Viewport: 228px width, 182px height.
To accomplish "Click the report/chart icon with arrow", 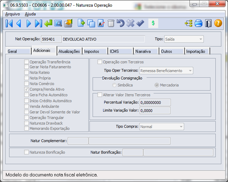I will point(68,24).
